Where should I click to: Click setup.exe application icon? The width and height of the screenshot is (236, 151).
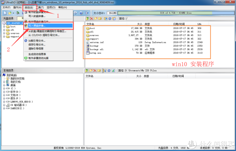tap(88, 53)
